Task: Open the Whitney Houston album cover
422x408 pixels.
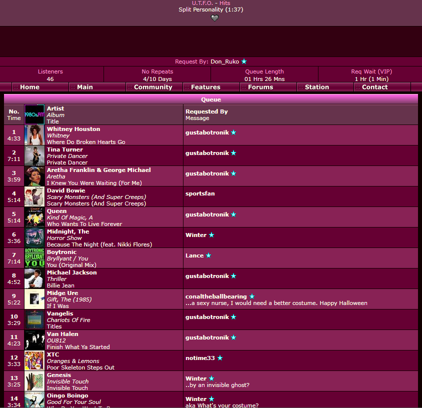Action: [x=34, y=135]
